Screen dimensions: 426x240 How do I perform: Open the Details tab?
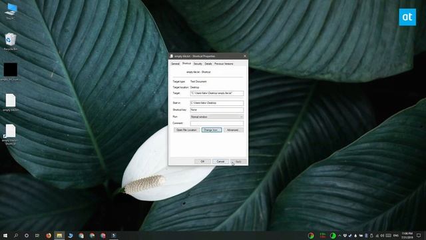pos(208,64)
